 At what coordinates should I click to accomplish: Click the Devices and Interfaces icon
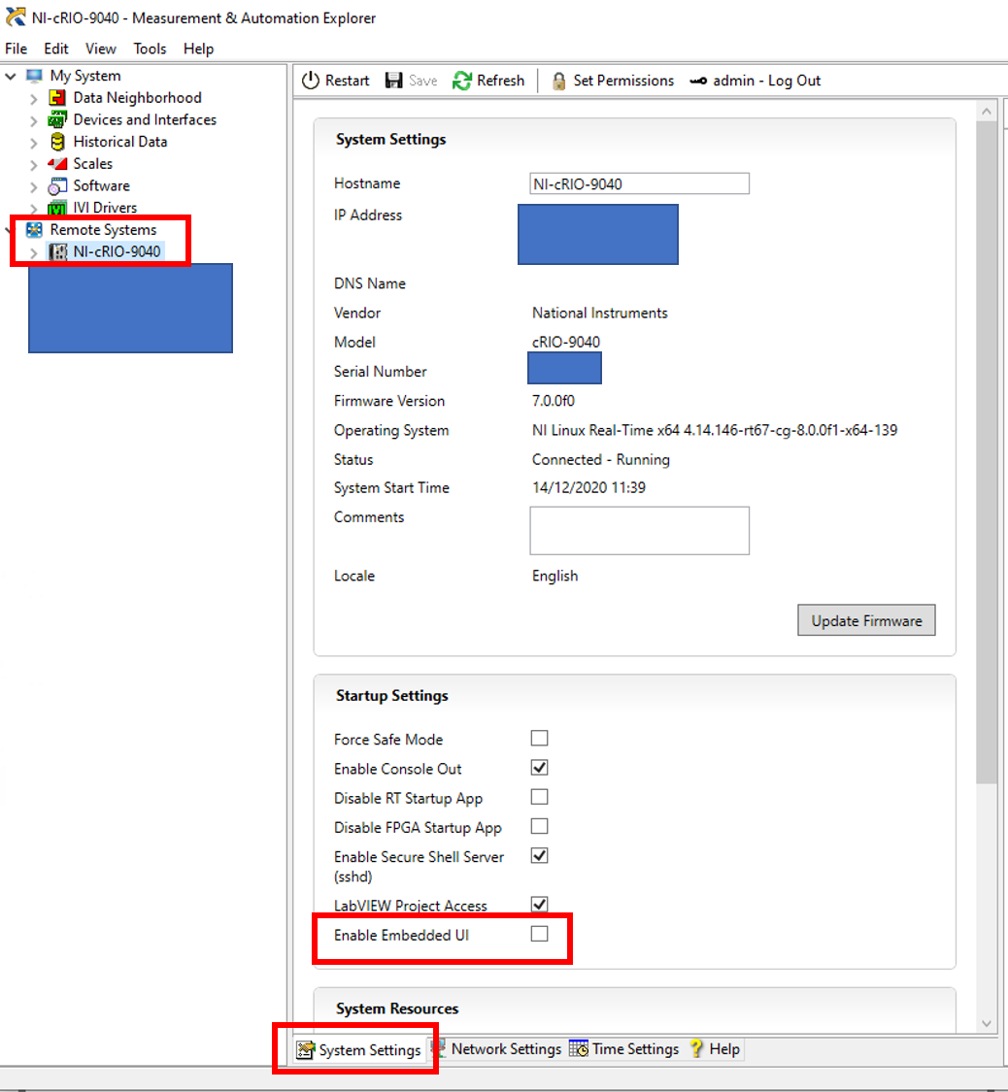57,119
